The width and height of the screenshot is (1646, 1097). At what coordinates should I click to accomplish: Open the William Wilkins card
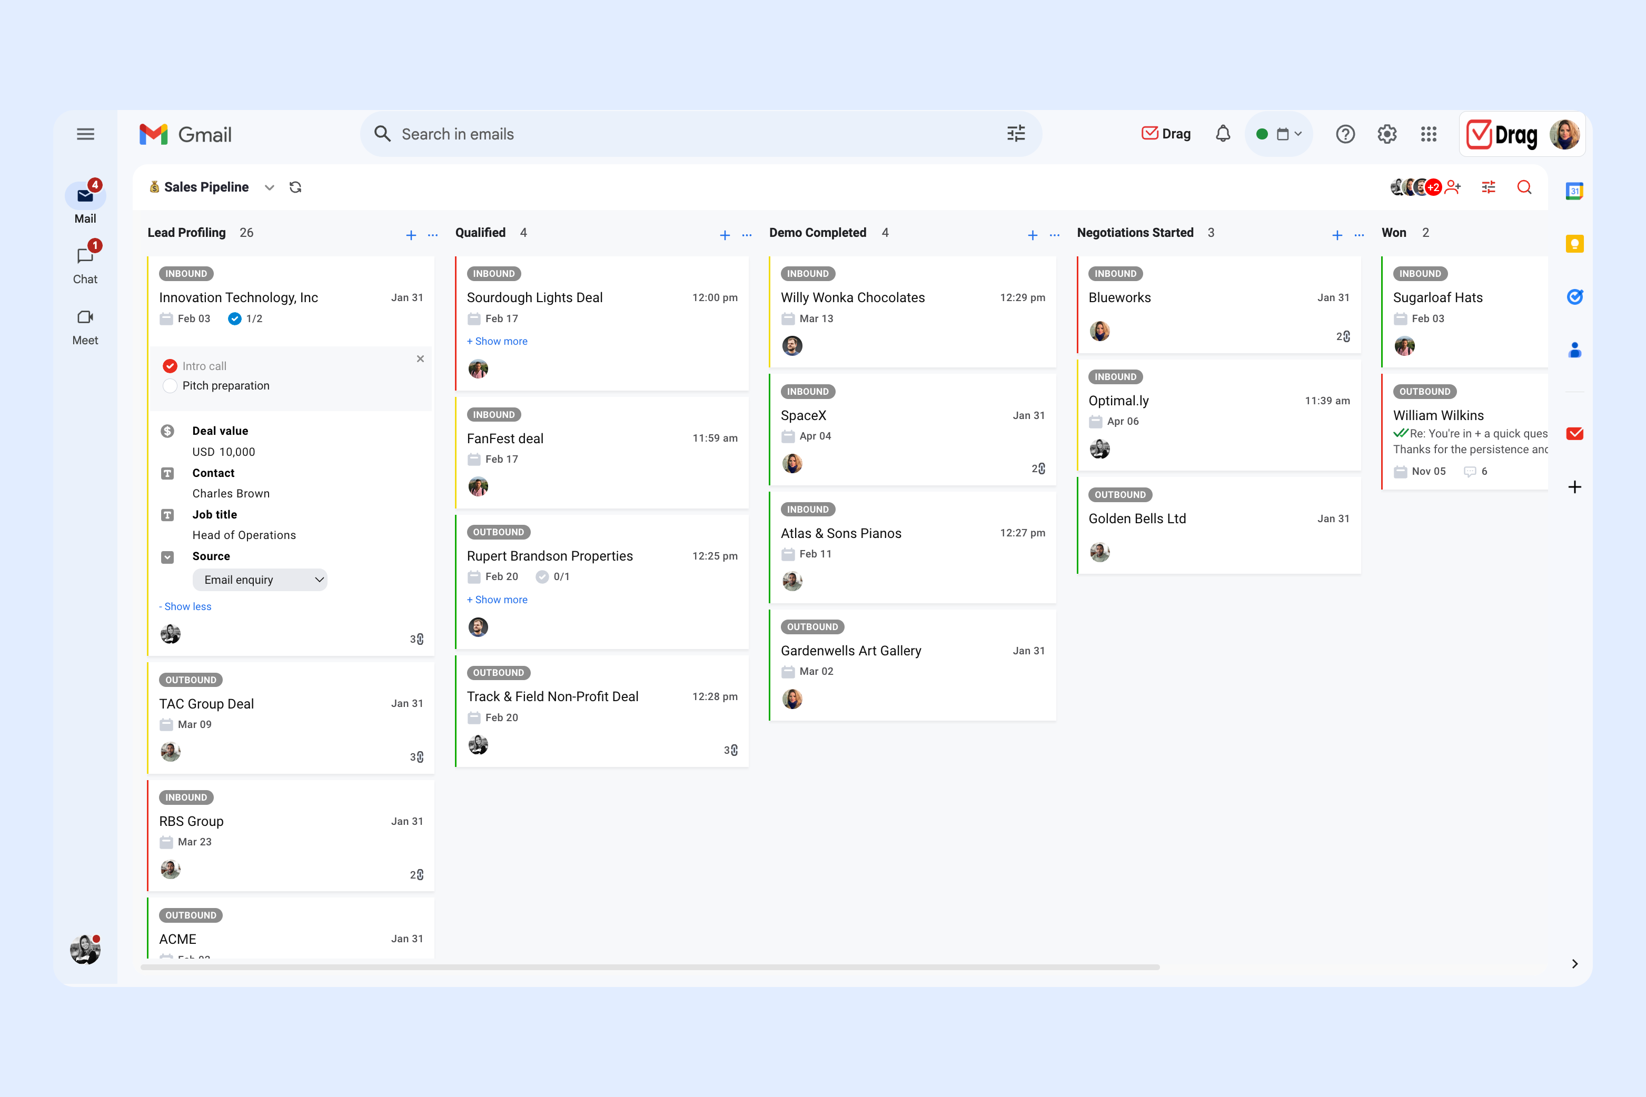coord(1465,432)
